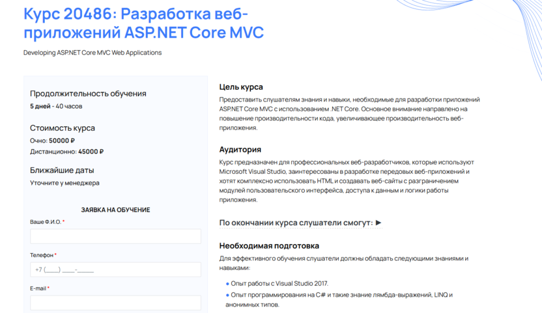This screenshot has height=313, width=542.
Task: Click the 'Цель курса' heading
Action: pyautogui.click(x=241, y=87)
